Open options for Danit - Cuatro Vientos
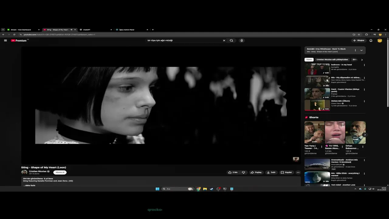 [x=364, y=89]
